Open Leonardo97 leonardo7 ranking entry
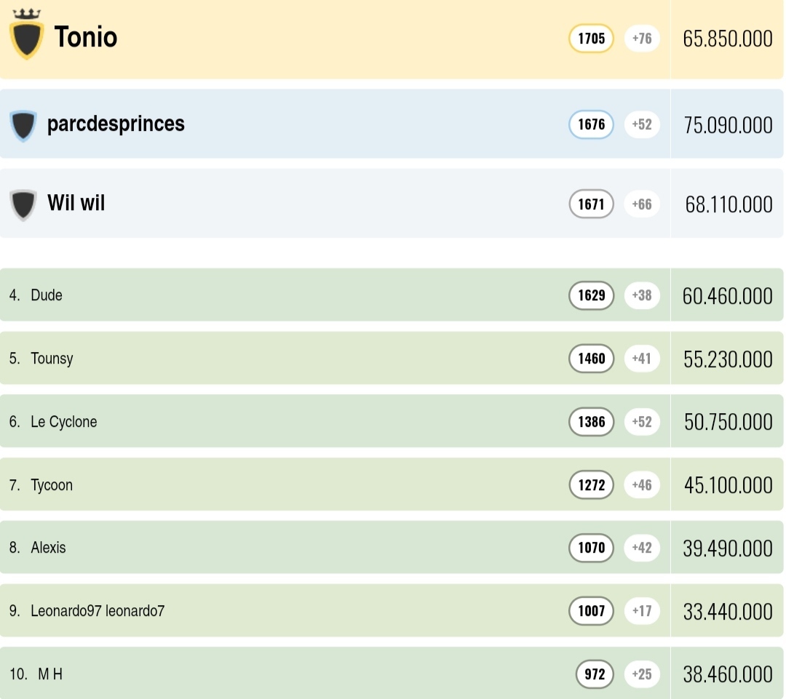Viewport: 786px width, 699px height. pyautogui.click(x=98, y=611)
